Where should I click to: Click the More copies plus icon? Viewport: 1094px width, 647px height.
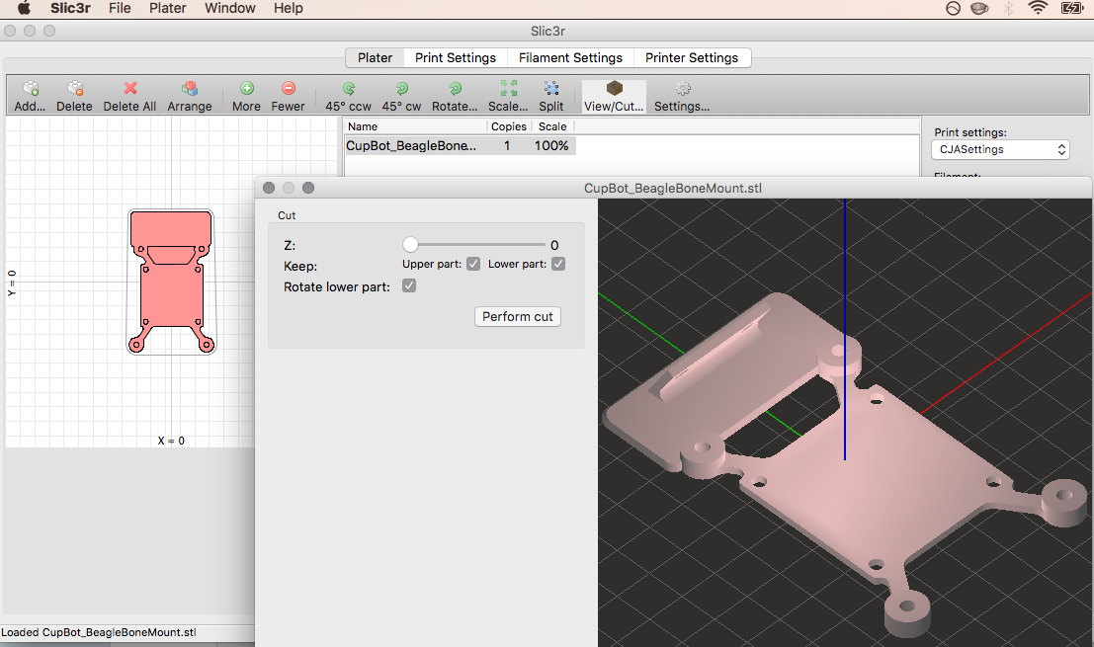[246, 89]
